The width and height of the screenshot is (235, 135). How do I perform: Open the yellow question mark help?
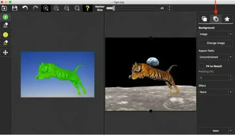coord(87,8)
